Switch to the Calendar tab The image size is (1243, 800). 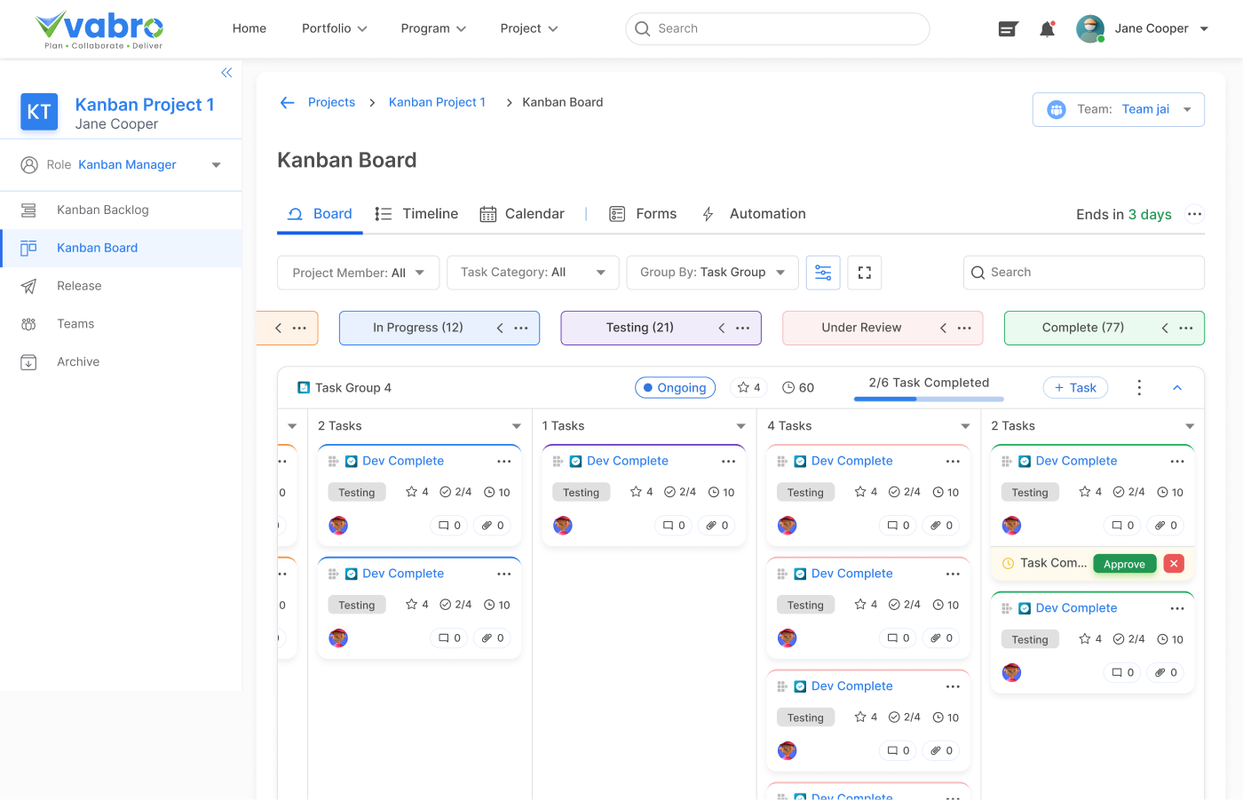click(522, 214)
